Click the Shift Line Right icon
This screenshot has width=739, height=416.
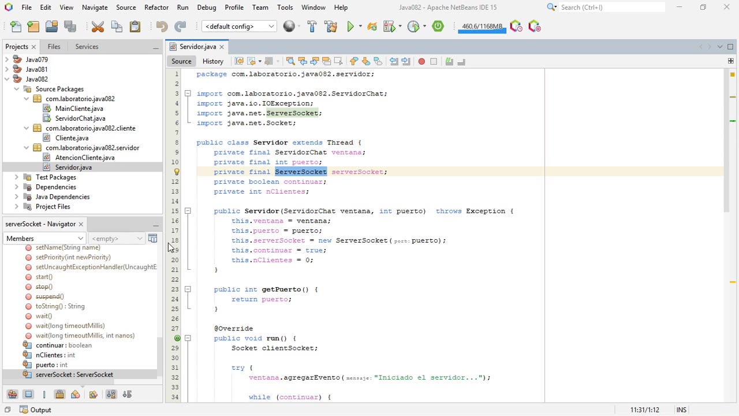point(406,61)
